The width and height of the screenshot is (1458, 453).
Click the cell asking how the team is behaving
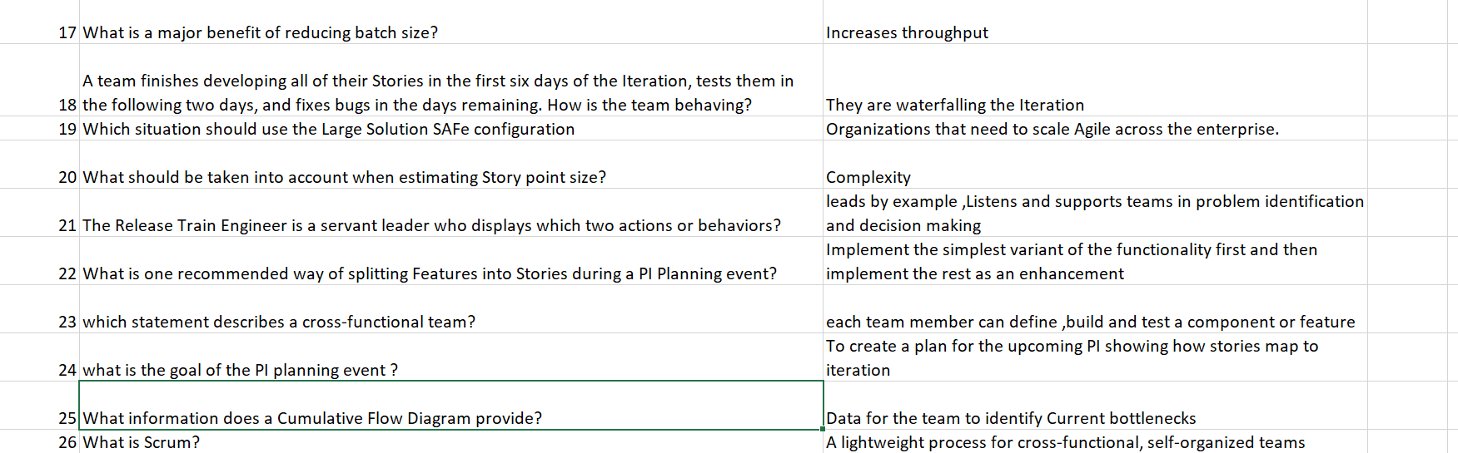click(450, 80)
